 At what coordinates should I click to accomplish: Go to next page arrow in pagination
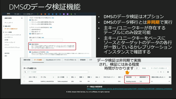164,72
